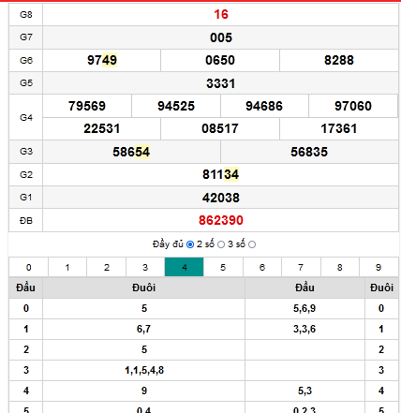The image size is (401, 413).
Task: Switch to digit tab 8
Action: (x=340, y=267)
